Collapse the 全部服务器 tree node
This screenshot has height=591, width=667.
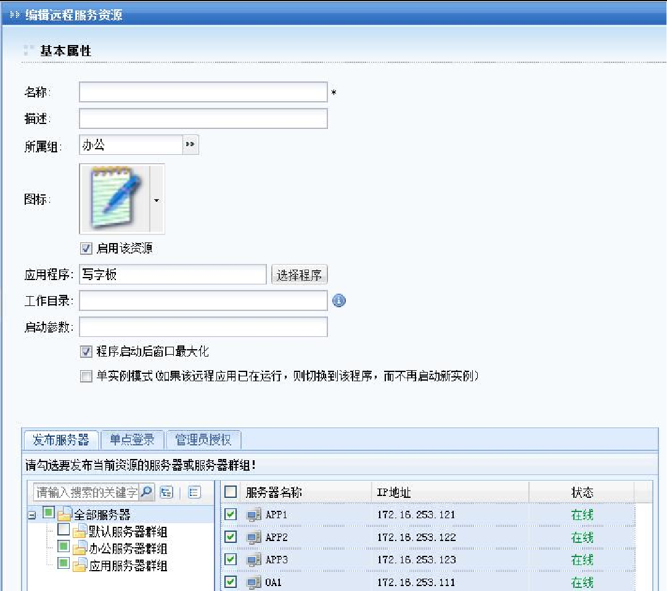click(x=31, y=515)
